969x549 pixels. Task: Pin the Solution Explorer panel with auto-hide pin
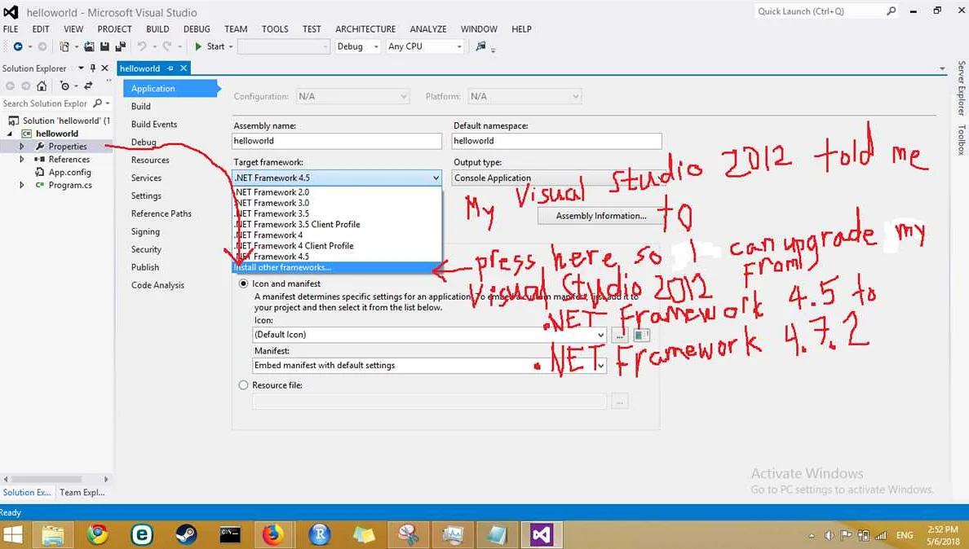[x=93, y=68]
